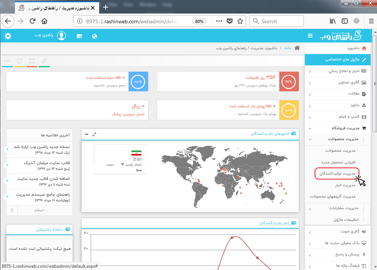
Task: Maximize the visitor countries map panel
Action: tap(94, 134)
